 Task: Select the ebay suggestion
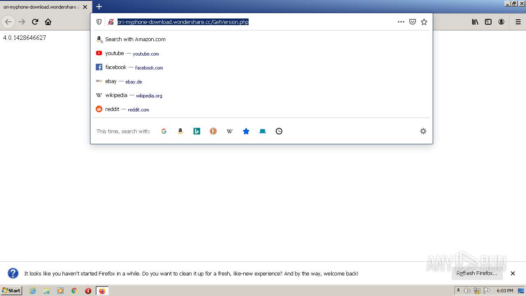[261, 81]
